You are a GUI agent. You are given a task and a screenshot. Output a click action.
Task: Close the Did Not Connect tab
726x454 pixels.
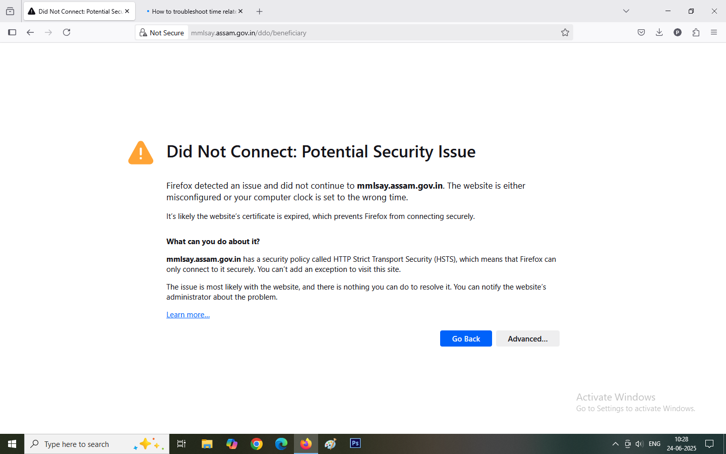click(127, 11)
